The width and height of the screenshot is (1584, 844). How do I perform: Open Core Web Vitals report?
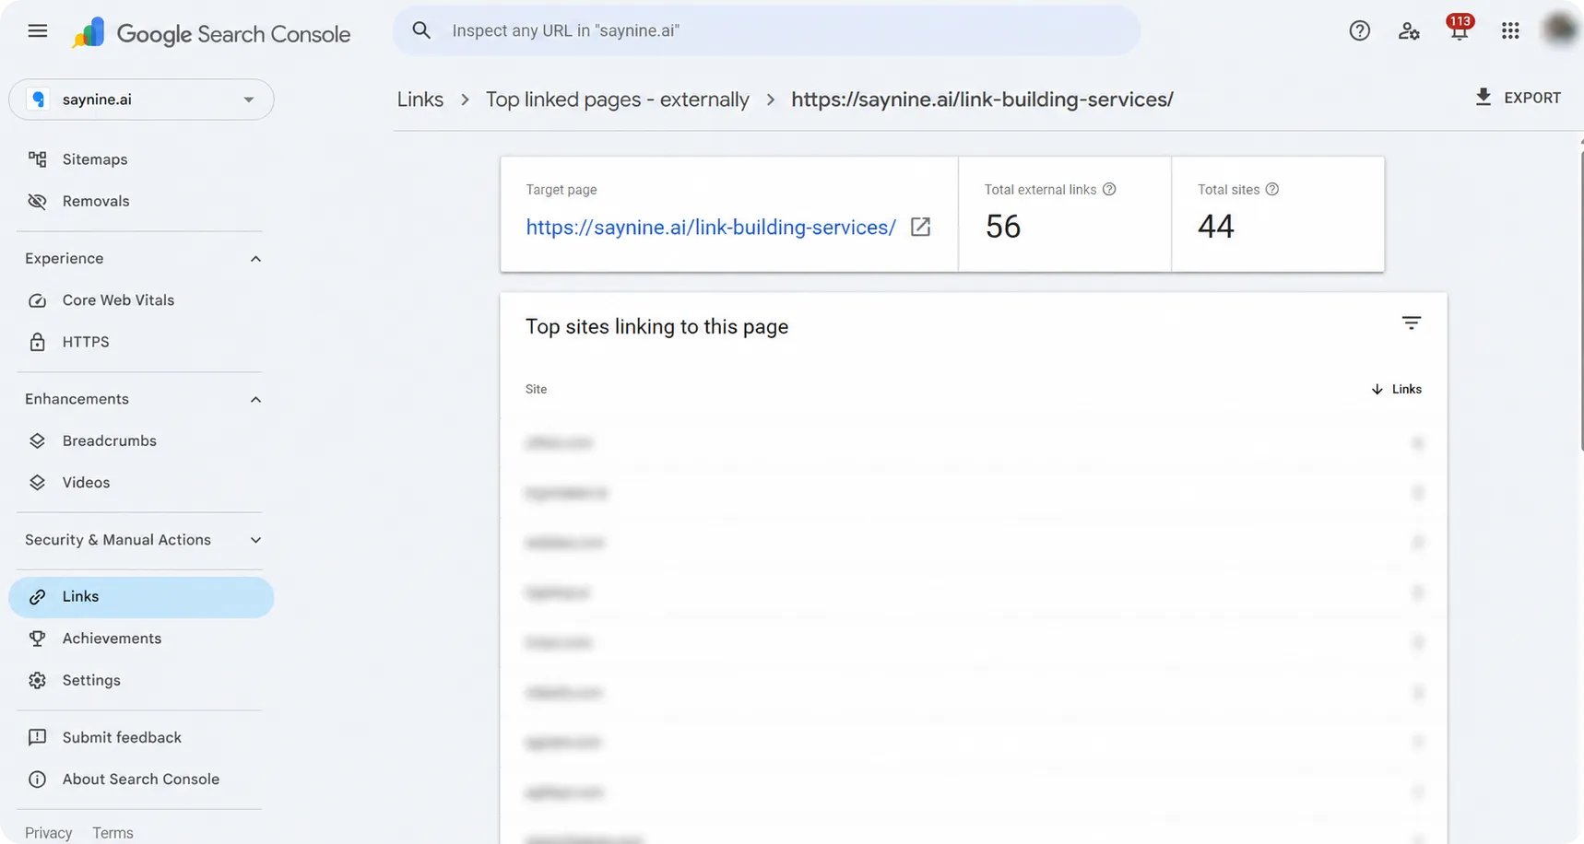[x=118, y=300]
